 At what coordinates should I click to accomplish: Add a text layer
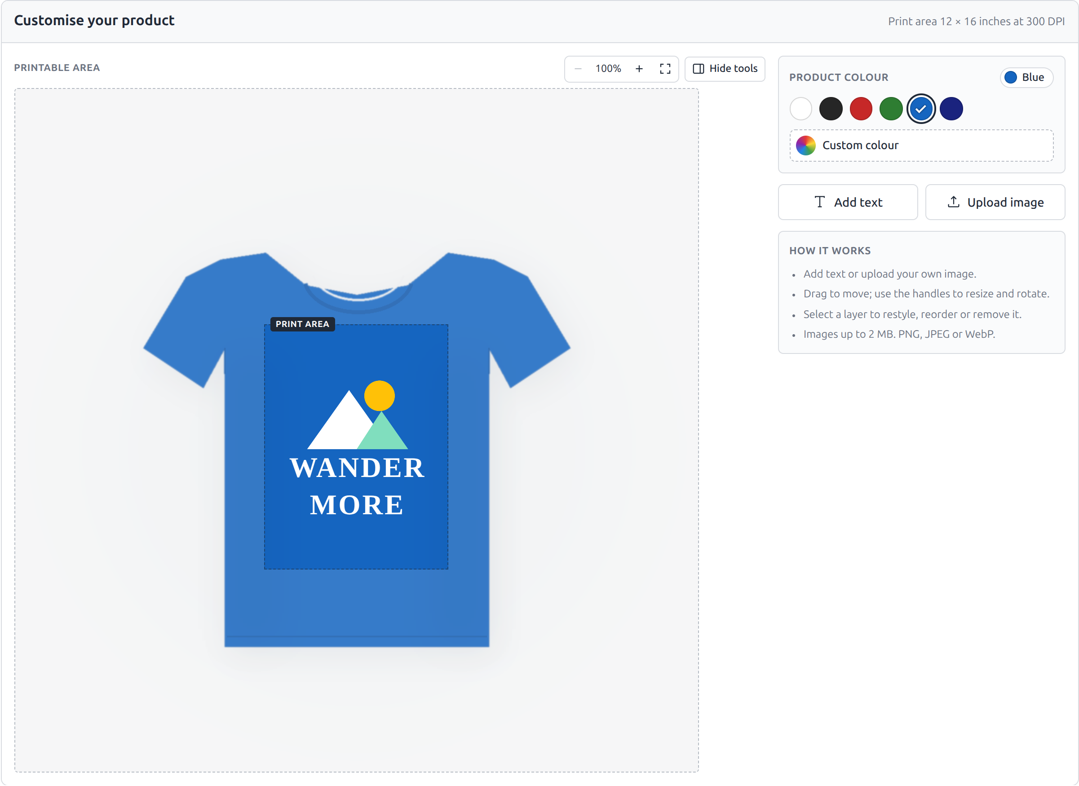point(848,202)
